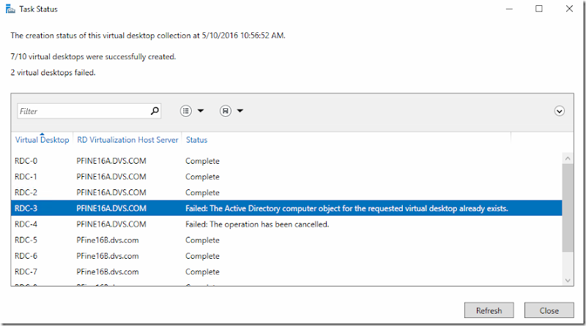Click the scrollbar down arrow
586x326 pixels.
tap(567, 280)
